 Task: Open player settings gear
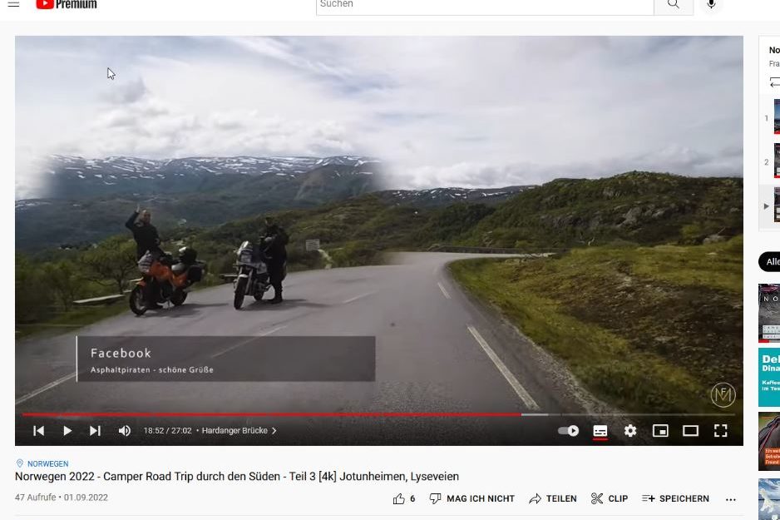pyautogui.click(x=630, y=431)
